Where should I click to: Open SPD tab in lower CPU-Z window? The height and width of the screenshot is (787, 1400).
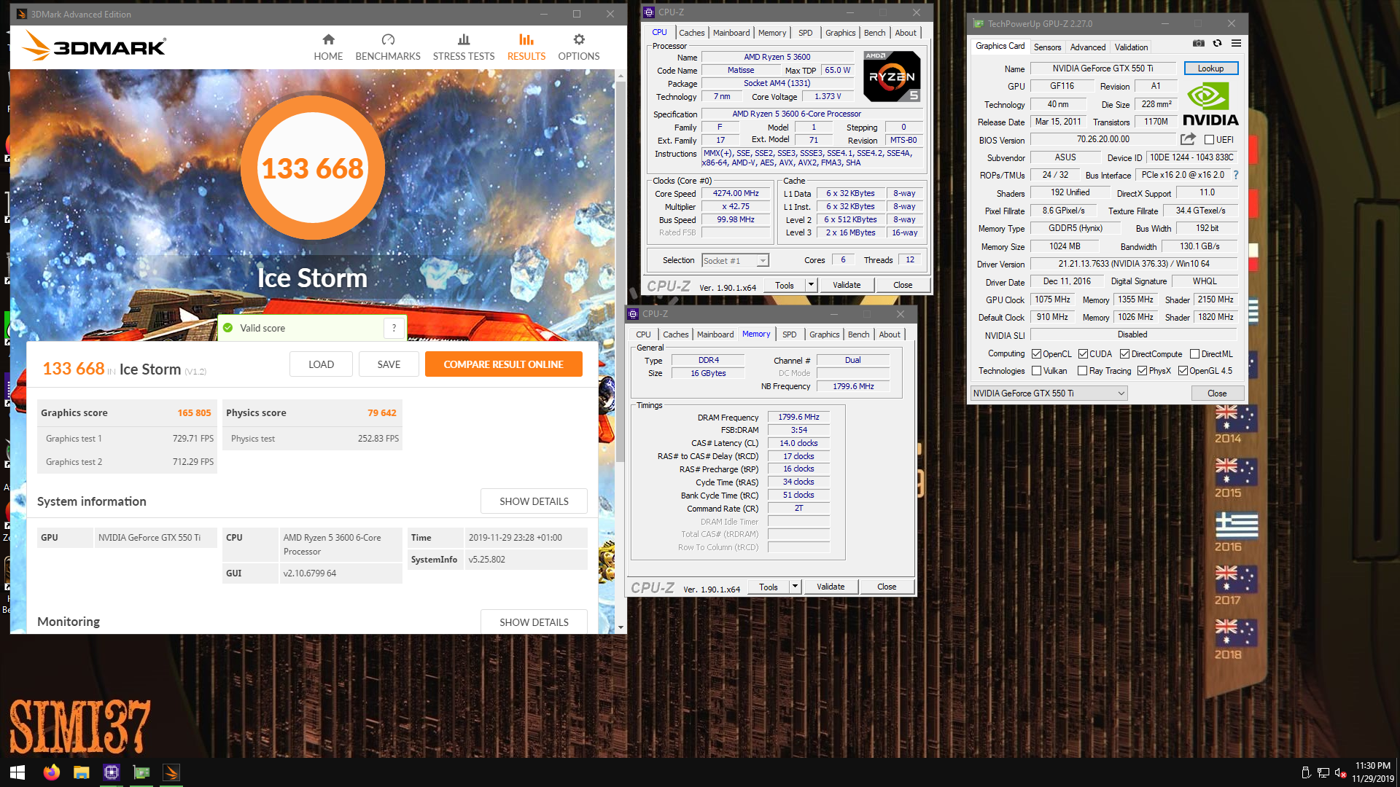[x=789, y=334]
